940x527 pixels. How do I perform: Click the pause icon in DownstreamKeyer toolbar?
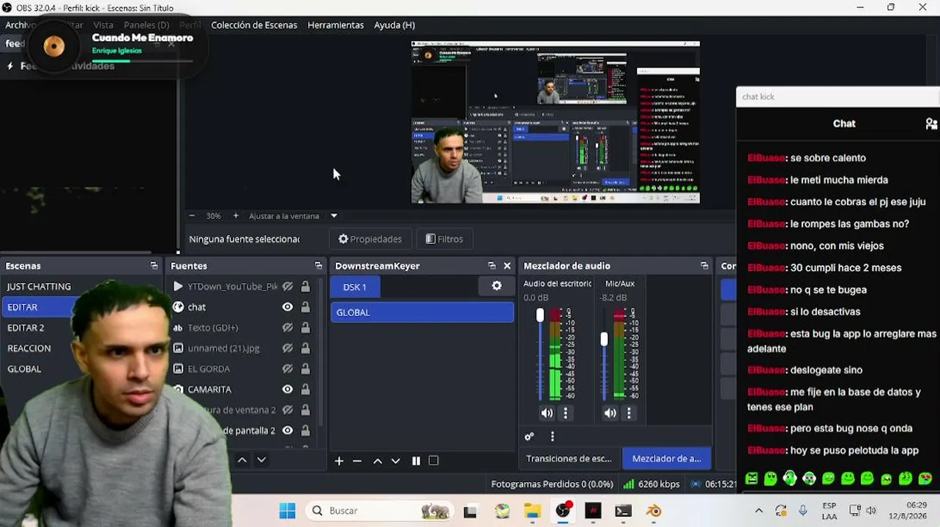pos(416,460)
